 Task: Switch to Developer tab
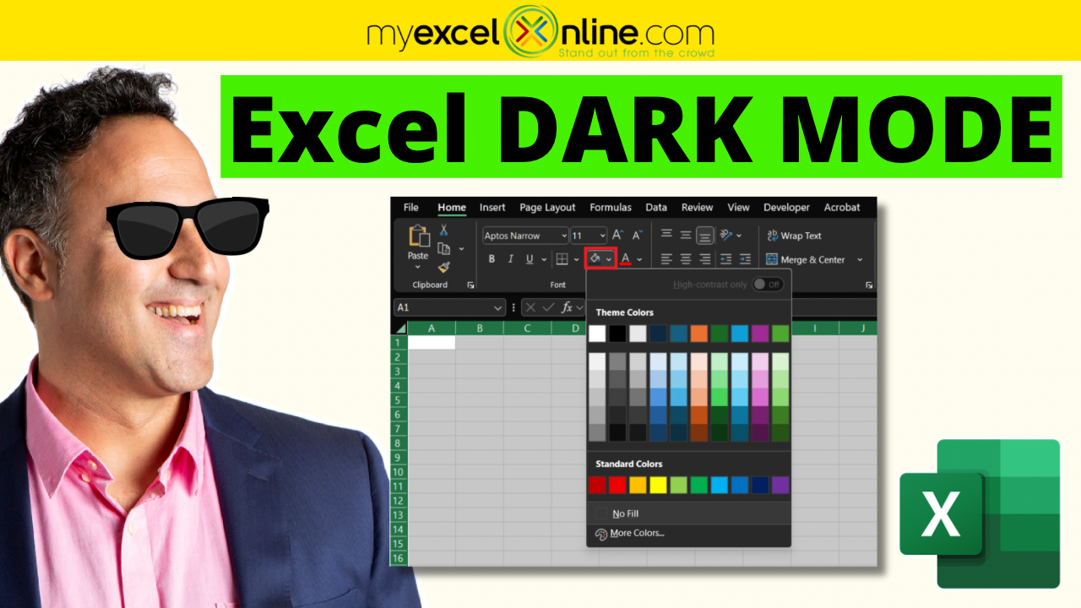coord(786,208)
